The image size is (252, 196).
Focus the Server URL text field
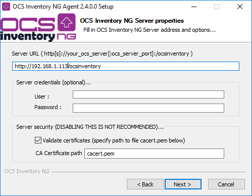pyautogui.click(x=126, y=66)
